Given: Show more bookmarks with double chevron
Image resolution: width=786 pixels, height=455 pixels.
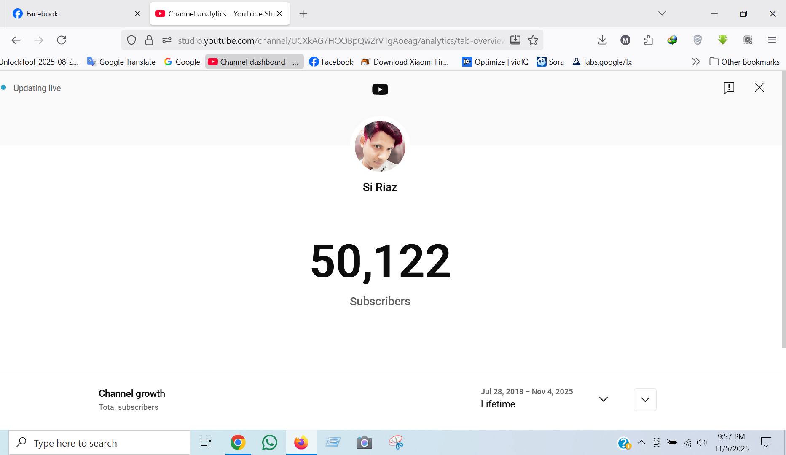Looking at the screenshot, I should point(696,62).
